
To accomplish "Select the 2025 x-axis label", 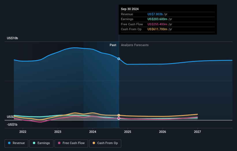I will pyautogui.click(x=128, y=132).
